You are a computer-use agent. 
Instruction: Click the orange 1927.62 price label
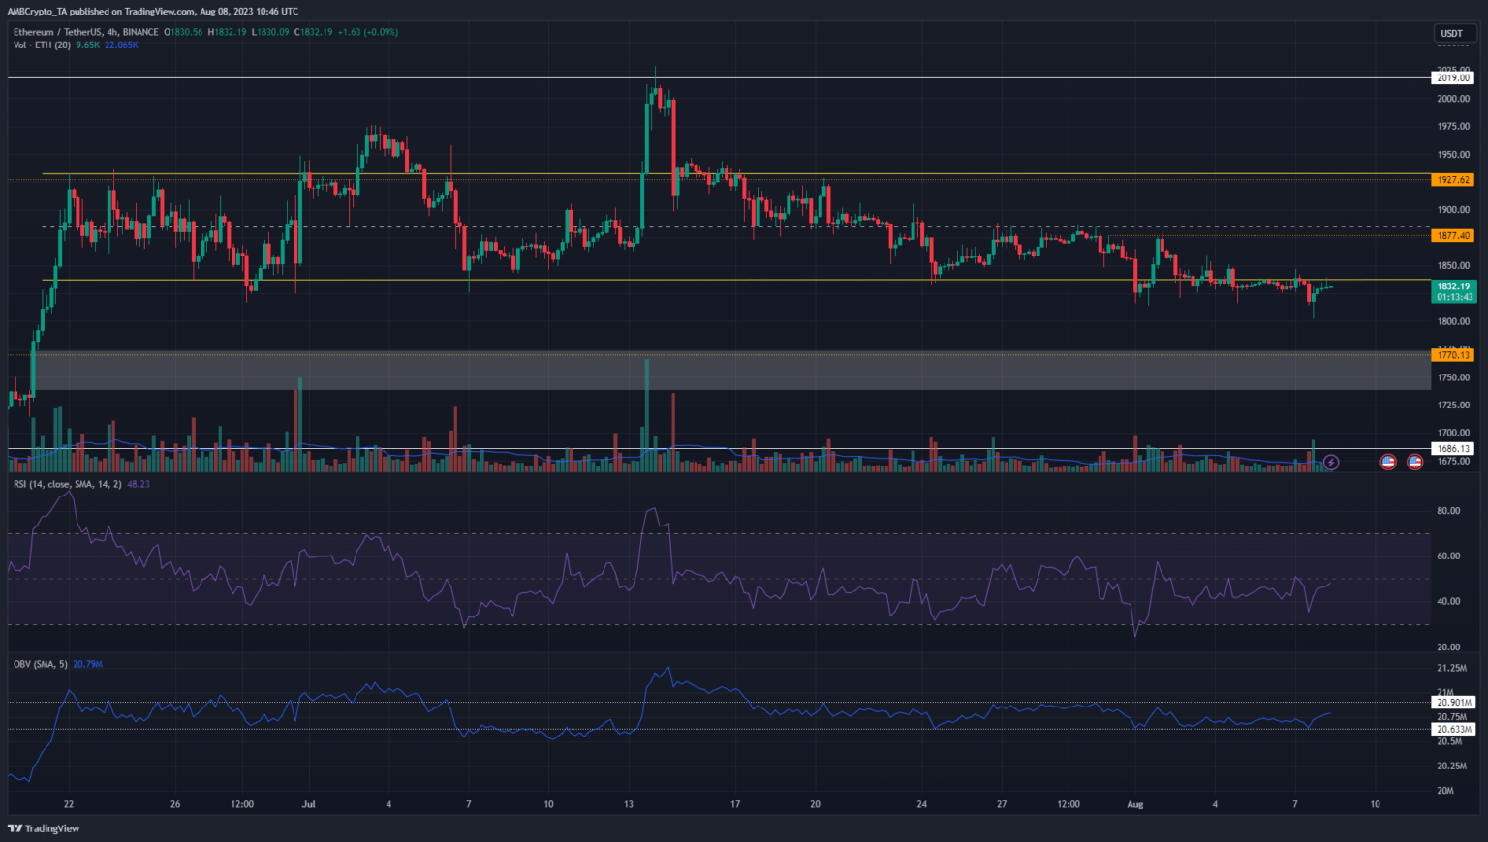coord(1452,180)
